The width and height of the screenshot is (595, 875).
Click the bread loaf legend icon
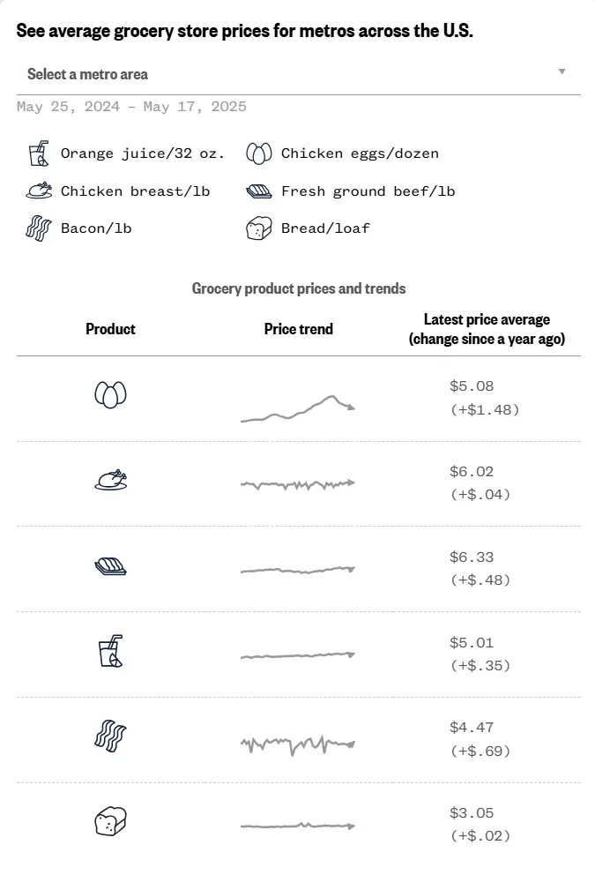pos(258,228)
